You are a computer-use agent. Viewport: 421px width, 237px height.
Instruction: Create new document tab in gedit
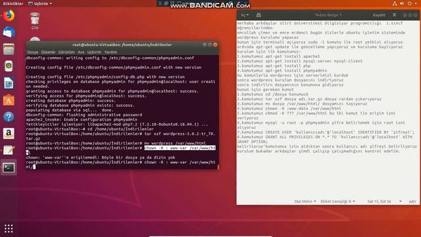pos(259,15)
